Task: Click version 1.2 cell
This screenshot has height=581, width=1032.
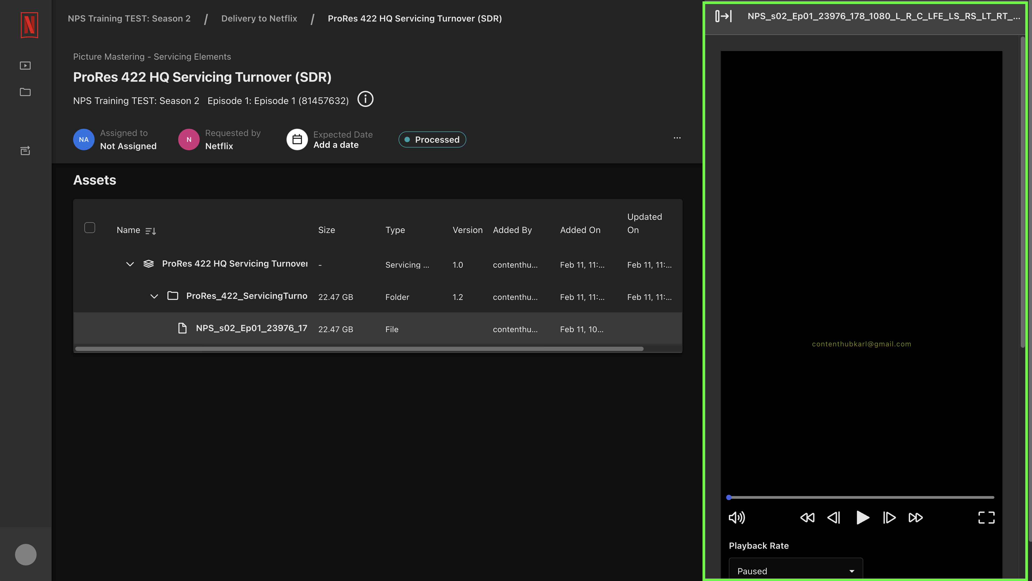Action: click(x=458, y=297)
